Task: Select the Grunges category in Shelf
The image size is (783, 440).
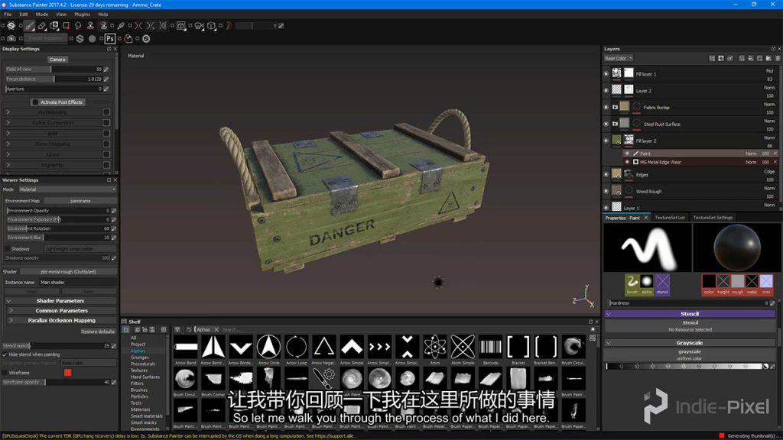Action: [x=140, y=357]
